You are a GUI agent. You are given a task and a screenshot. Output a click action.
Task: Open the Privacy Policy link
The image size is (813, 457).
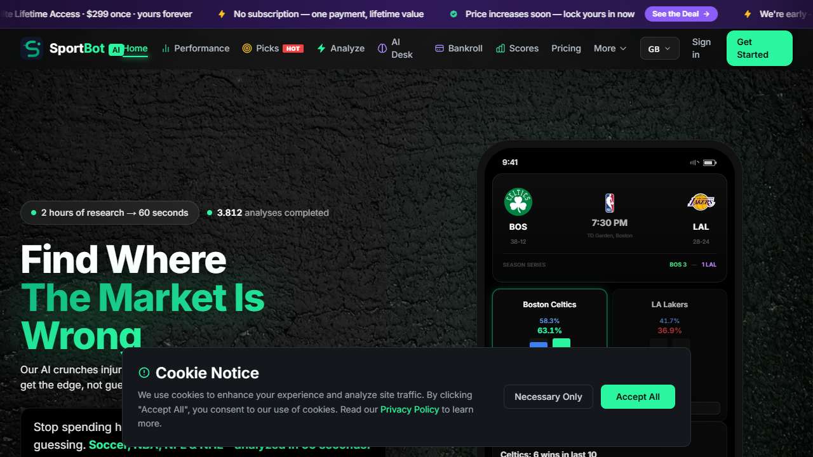tap(410, 409)
